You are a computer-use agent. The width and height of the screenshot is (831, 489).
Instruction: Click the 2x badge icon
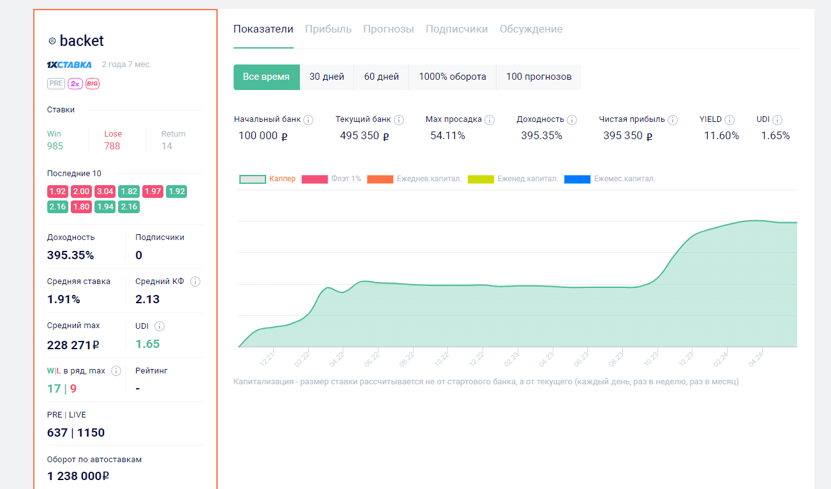coord(75,84)
